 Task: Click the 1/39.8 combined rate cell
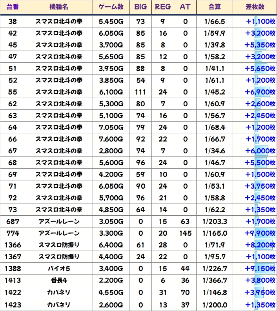(x=215, y=45)
